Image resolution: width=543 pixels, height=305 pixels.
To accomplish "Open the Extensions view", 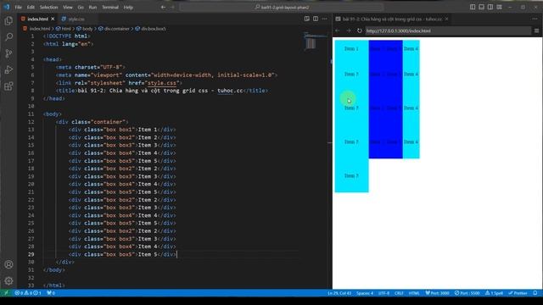I will coord(8,86).
